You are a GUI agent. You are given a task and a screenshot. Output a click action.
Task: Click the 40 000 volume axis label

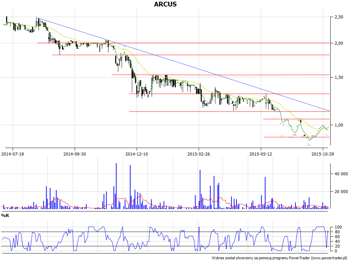pyautogui.click(x=341, y=174)
